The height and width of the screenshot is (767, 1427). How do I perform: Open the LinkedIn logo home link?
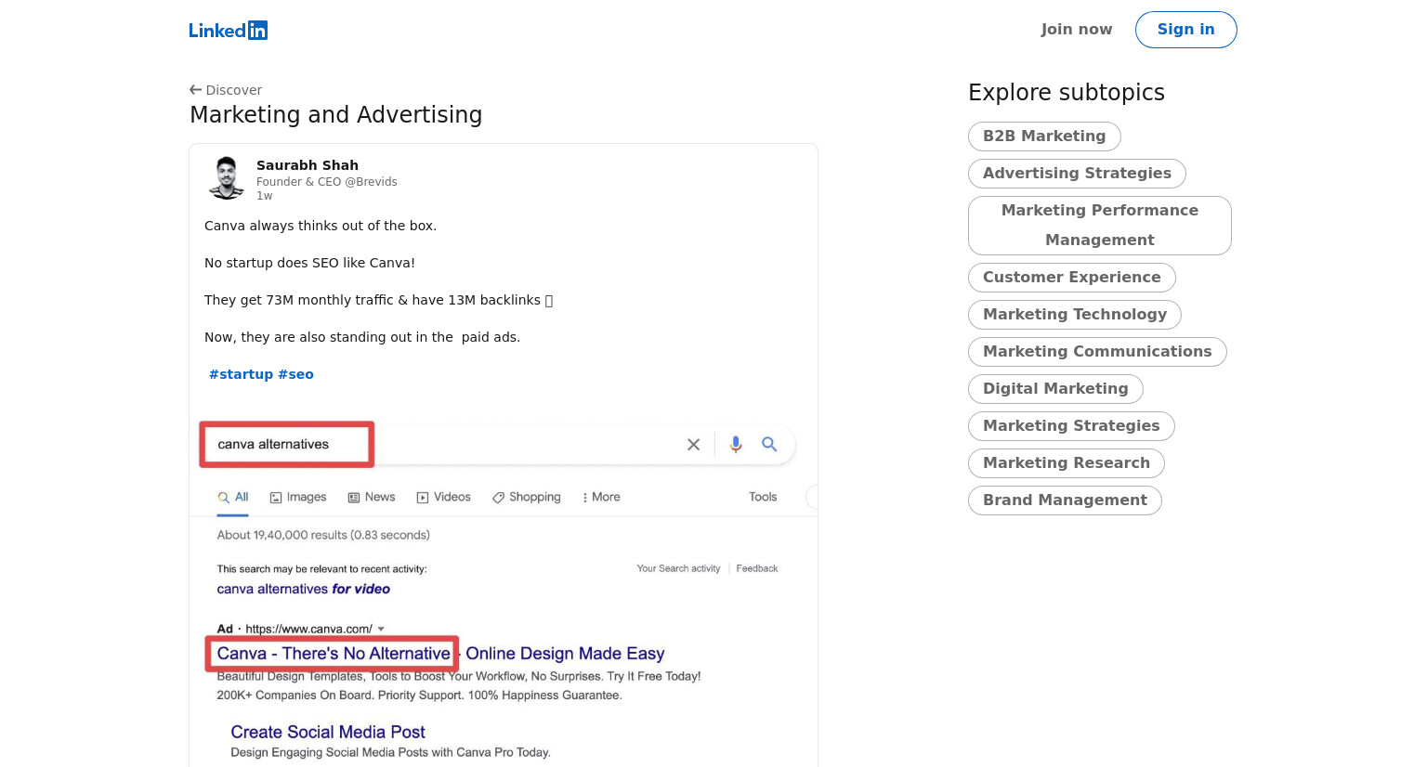coord(228,30)
